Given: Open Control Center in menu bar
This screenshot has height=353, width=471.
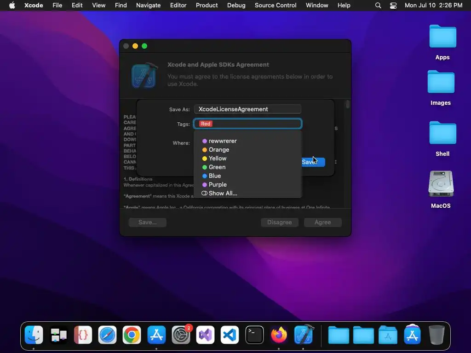Looking at the screenshot, I should click(x=393, y=6).
